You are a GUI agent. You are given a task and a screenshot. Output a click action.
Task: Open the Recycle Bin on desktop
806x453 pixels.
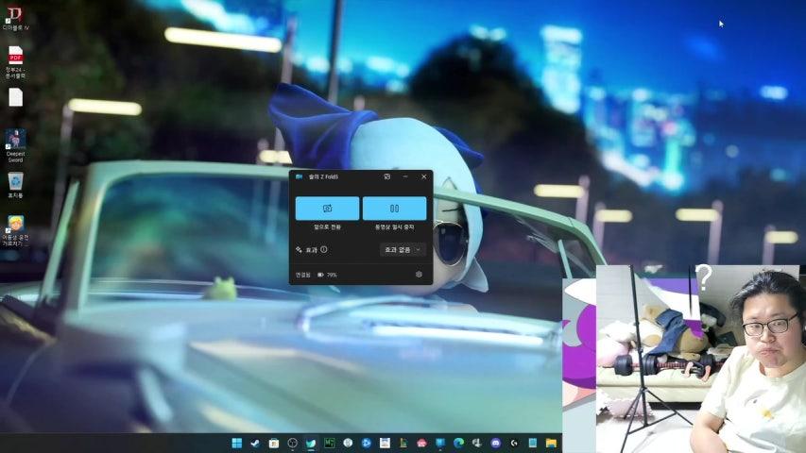[15, 182]
